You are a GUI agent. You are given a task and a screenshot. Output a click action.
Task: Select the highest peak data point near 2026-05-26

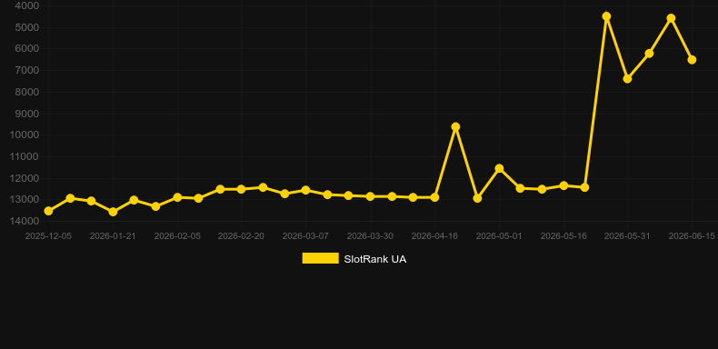pos(606,16)
